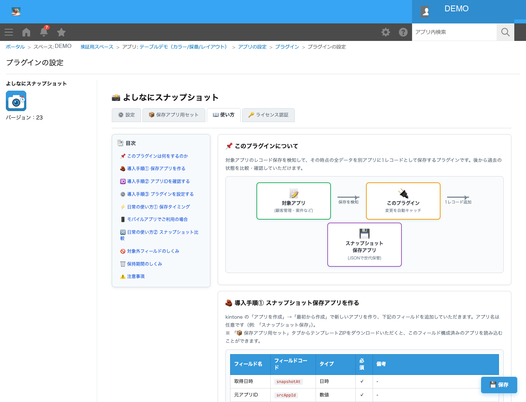Follow the ポータル breadcrumb link
The width and height of the screenshot is (526, 402).
pos(15,47)
